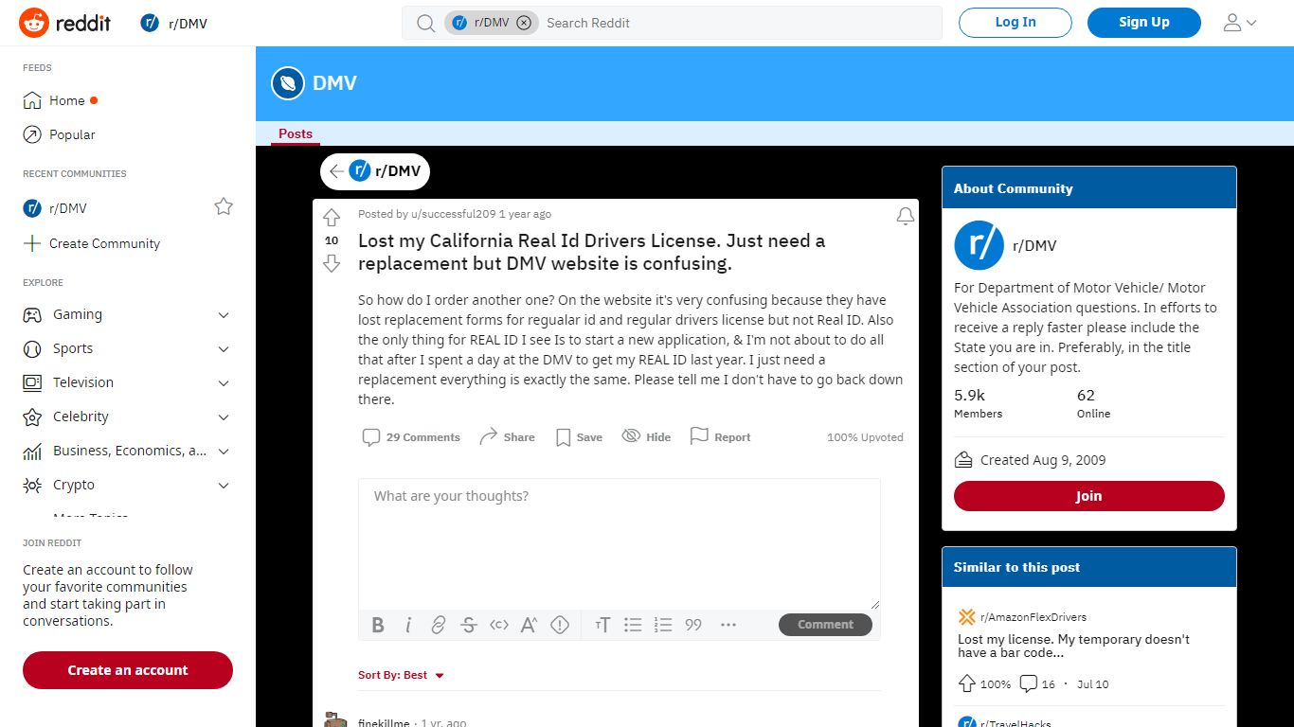Image resolution: width=1294 pixels, height=727 pixels.
Task: Click the '62' online count
Action: pos(1086,396)
